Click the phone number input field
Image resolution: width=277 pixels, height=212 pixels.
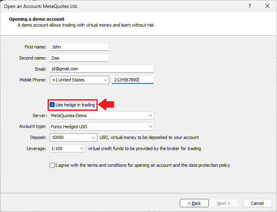(x=133, y=80)
